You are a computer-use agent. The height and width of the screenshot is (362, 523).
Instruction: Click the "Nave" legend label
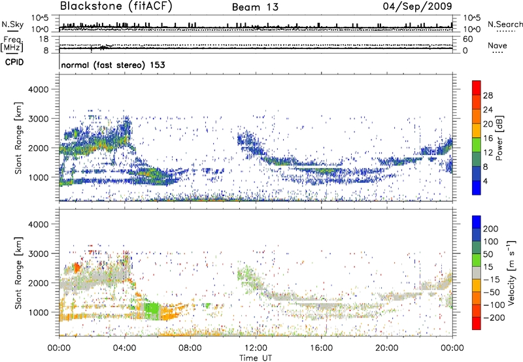pos(498,45)
